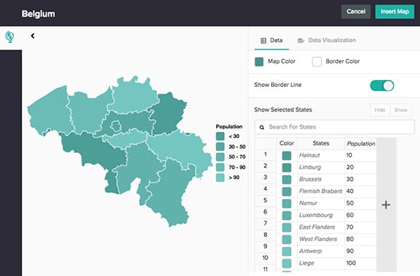The height and width of the screenshot is (276, 420).
Task: Click the population value 40 cell
Action: point(360,191)
